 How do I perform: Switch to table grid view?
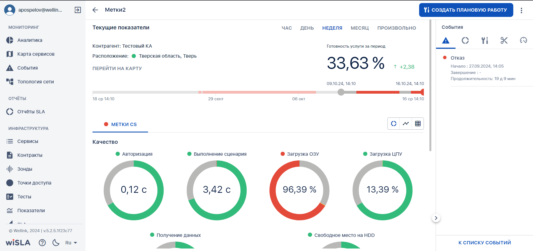point(418,124)
